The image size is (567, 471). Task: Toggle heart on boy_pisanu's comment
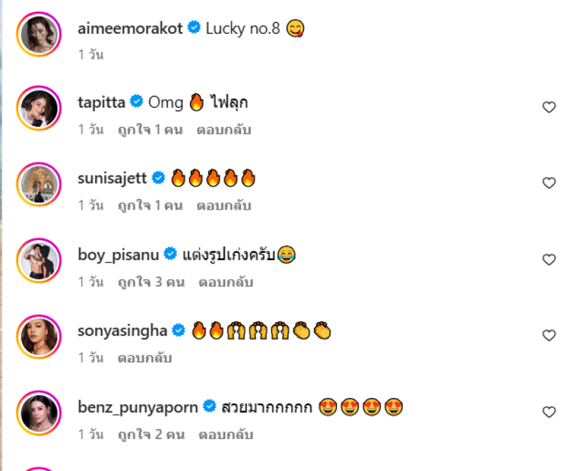pos(549,260)
